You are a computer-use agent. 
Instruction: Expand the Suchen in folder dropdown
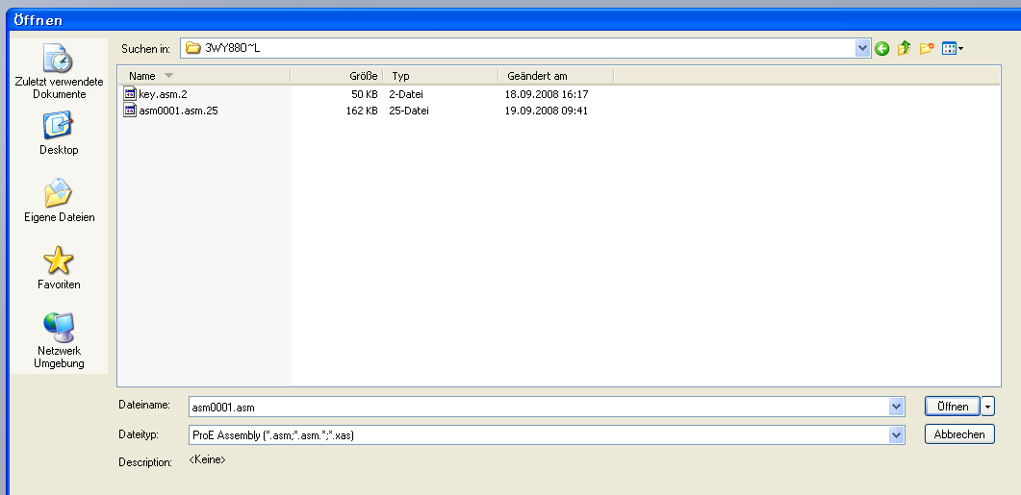point(863,47)
